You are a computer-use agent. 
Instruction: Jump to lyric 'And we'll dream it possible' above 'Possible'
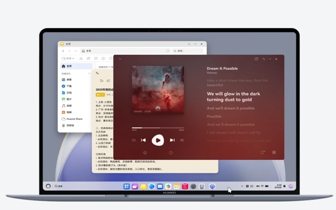coord(231,108)
